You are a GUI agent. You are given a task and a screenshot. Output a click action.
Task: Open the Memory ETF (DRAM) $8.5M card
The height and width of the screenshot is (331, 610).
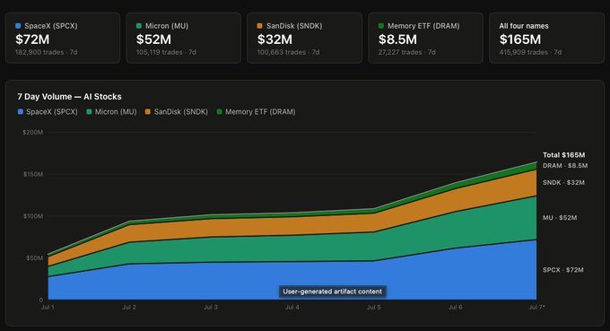tap(425, 38)
